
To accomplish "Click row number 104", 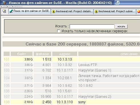I will click(7, 78).
